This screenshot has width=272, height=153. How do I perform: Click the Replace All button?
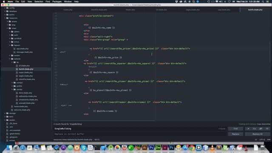(x=258, y=134)
